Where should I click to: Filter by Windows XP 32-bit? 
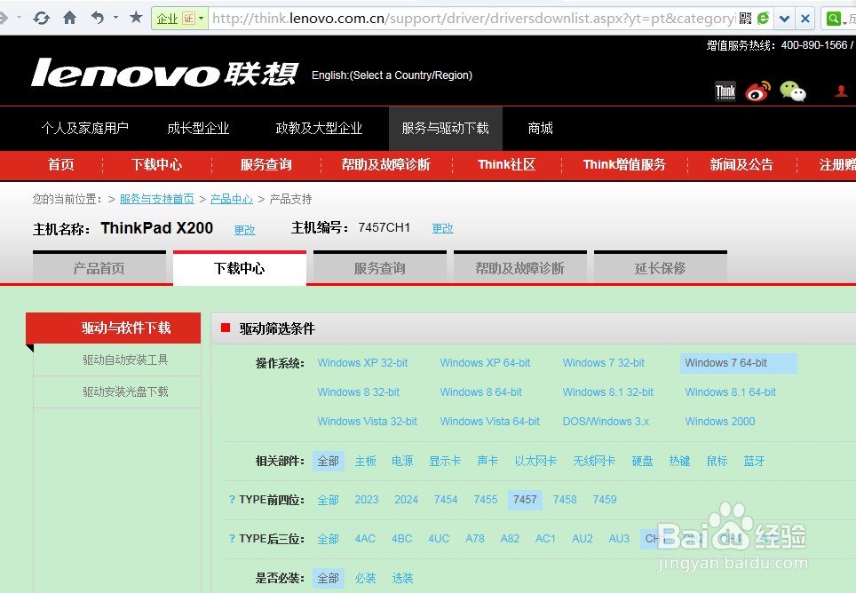(362, 363)
